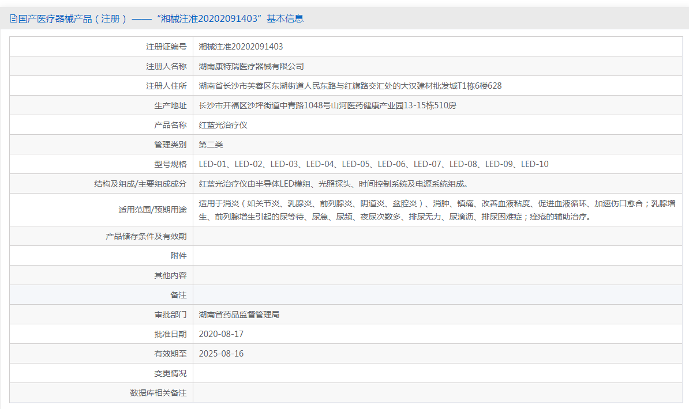Click the label '适用范围/预期用途'
Screen dimensions: 689x409
152,210
